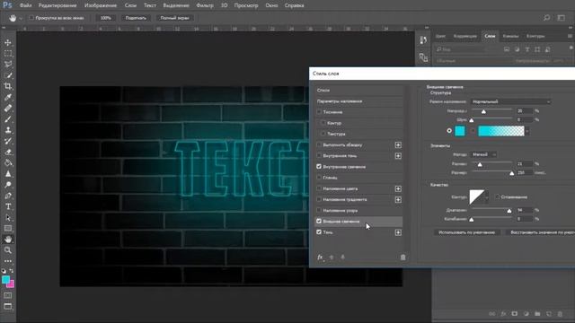575x323 pixels.
Task: Select the Move tool
Action: point(8,42)
